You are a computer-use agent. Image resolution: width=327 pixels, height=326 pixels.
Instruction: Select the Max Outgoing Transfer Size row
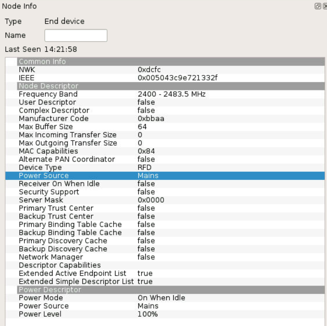pos(165,143)
